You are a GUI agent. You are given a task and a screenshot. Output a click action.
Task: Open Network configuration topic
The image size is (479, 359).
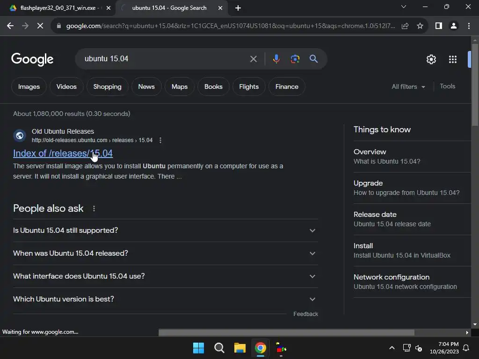coord(412,282)
